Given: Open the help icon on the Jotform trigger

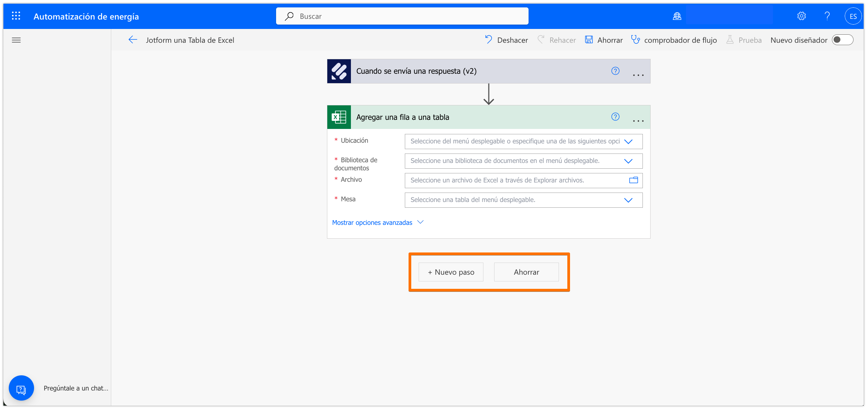Looking at the screenshot, I should (615, 71).
